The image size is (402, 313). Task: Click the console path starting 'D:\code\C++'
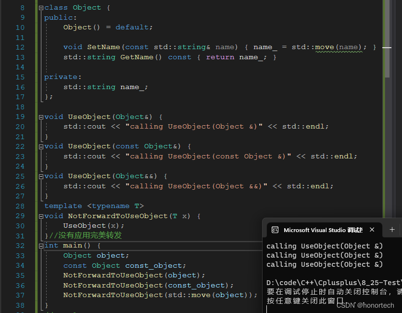[x=334, y=283]
